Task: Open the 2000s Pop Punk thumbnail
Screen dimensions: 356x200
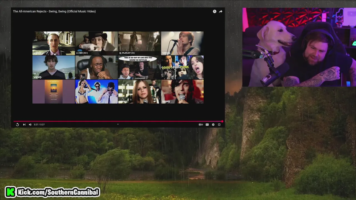Action: point(182,67)
